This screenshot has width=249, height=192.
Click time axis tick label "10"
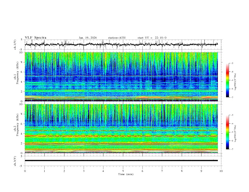[221, 171]
